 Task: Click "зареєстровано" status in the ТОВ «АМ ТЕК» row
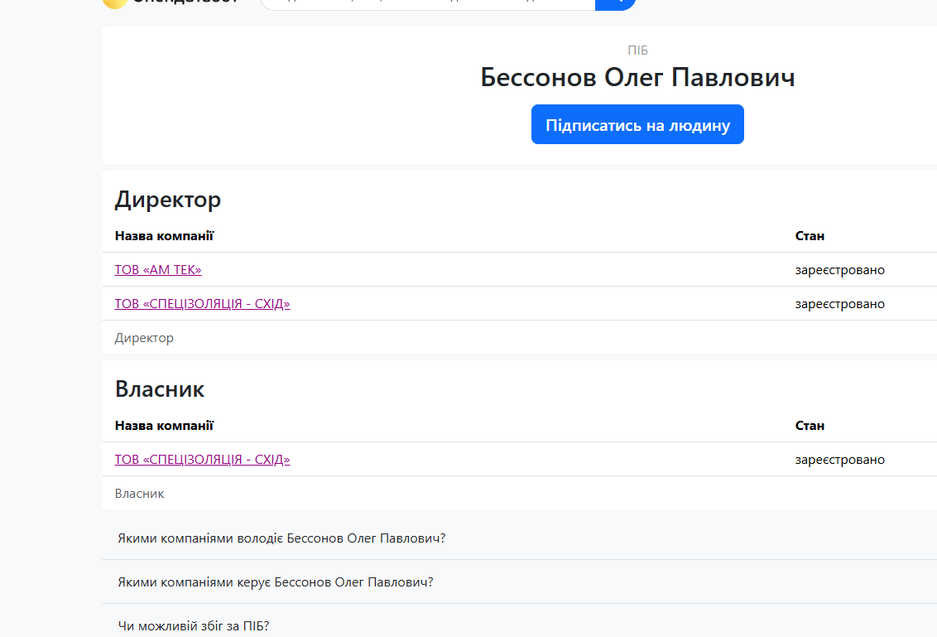(x=839, y=270)
